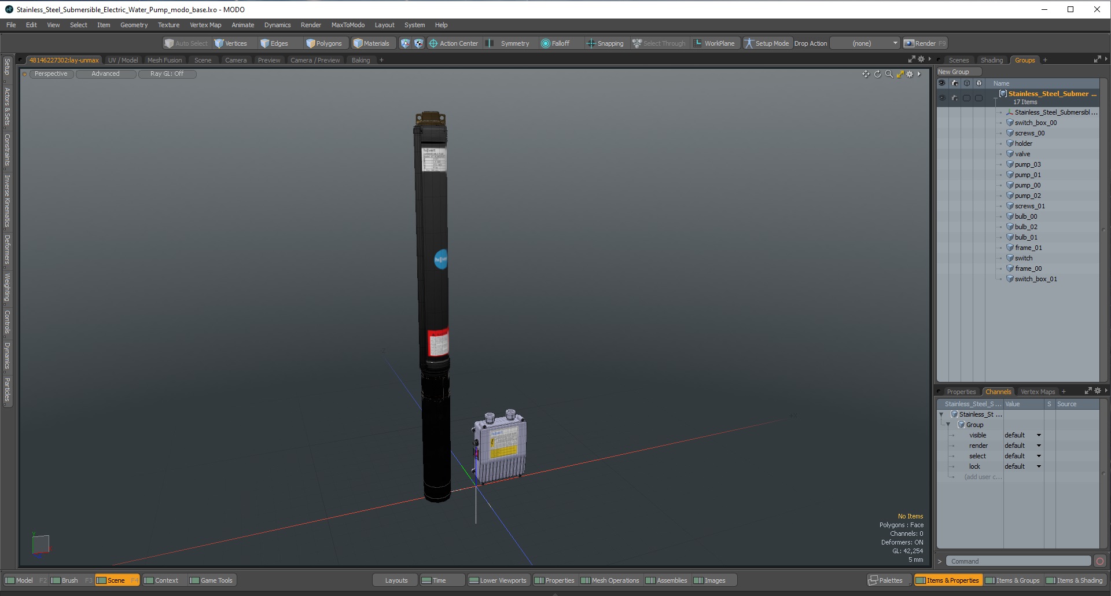This screenshot has width=1111, height=596.
Task: Click the viewport rotate icon
Action: [877, 74]
